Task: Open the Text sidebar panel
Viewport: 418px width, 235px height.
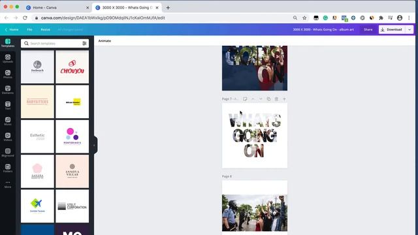Action: (x=8, y=106)
